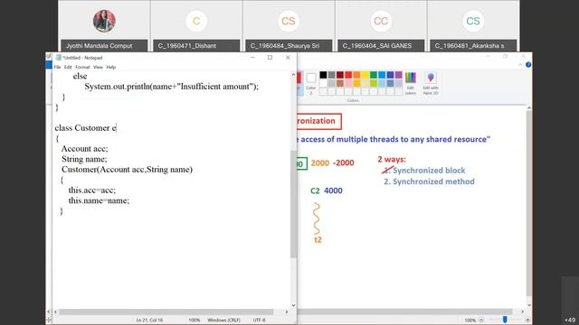The image size is (579, 325).
Task: Click Paint zoom out minus button
Action: point(481,320)
